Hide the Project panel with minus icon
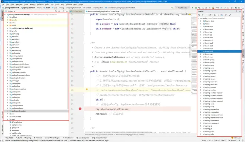Screen dimensions: 245x142 point(67,11)
